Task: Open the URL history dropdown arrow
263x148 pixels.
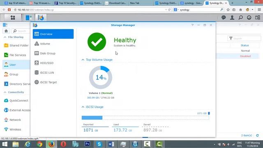Action: 166,10
